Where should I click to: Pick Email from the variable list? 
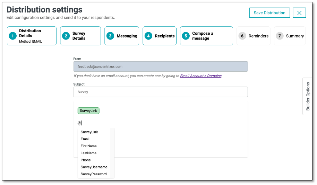(85, 139)
